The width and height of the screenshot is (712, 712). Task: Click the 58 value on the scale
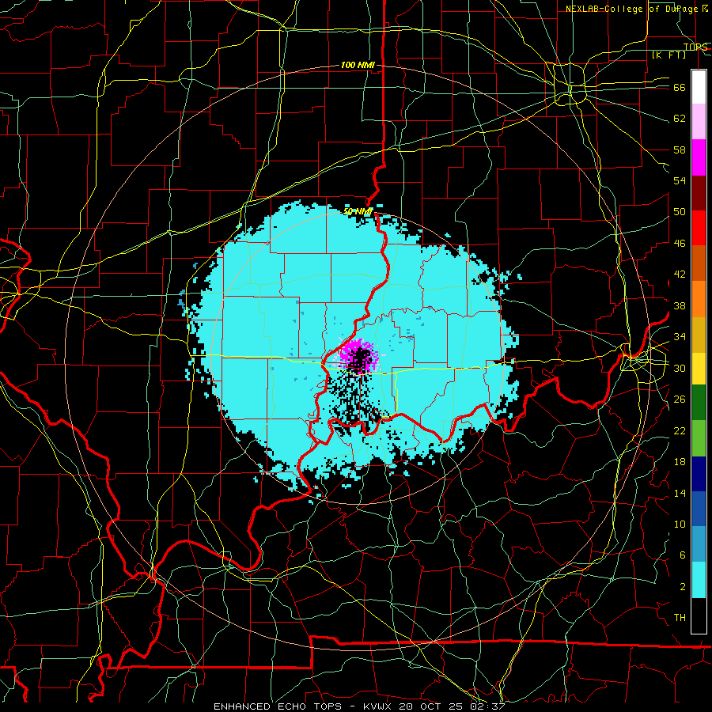tap(680, 150)
